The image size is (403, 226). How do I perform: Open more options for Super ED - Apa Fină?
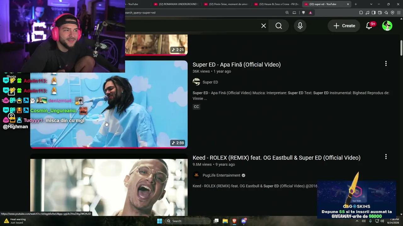386,64
